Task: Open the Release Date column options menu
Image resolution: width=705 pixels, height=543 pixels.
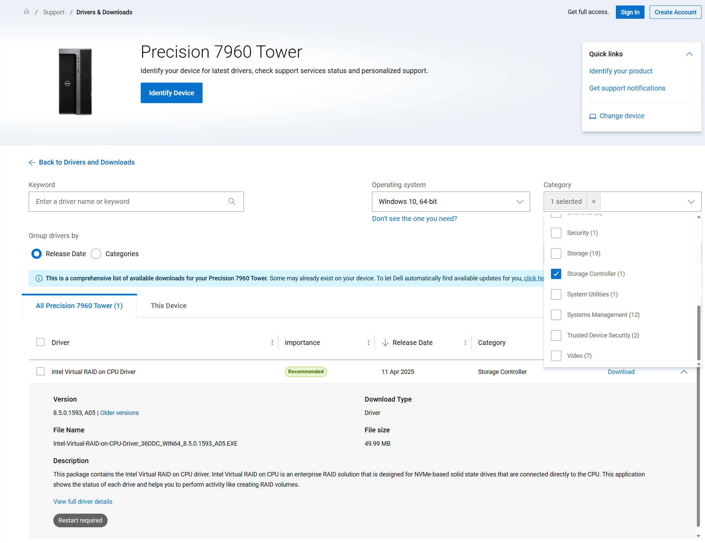Action: (x=465, y=343)
